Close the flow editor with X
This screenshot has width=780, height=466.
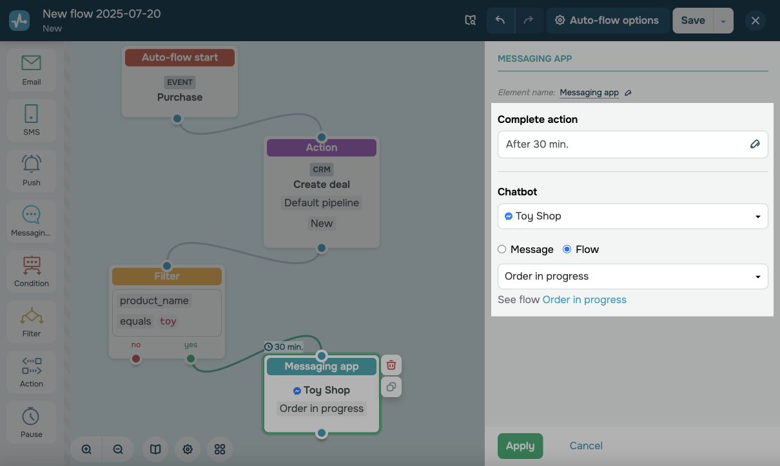(756, 21)
